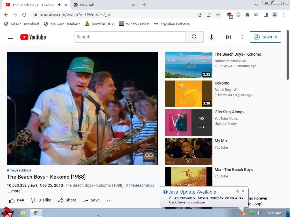Click the Java update tray icon
The width and height of the screenshot is (290, 217).
click(244, 213)
